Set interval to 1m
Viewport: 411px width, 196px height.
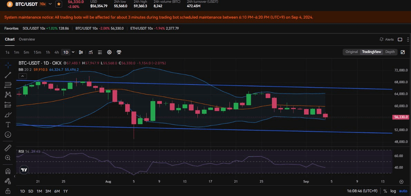(17, 52)
